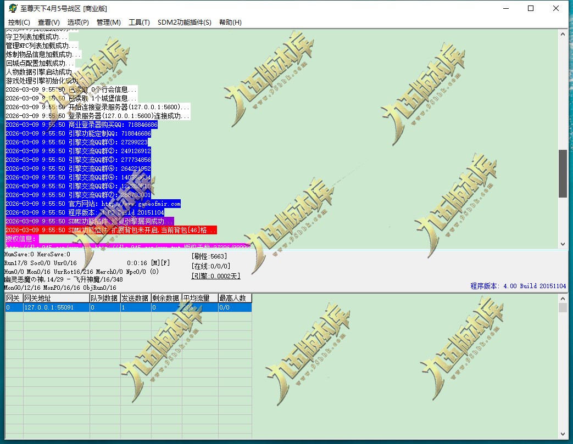This screenshot has height=444, width=573.
Task: Click the 授权信息: log line
Action: tap(22, 239)
